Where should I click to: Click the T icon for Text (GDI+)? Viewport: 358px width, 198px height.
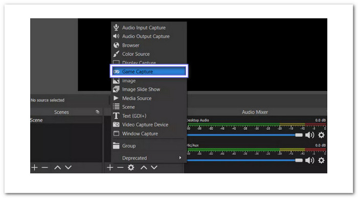coord(116,116)
